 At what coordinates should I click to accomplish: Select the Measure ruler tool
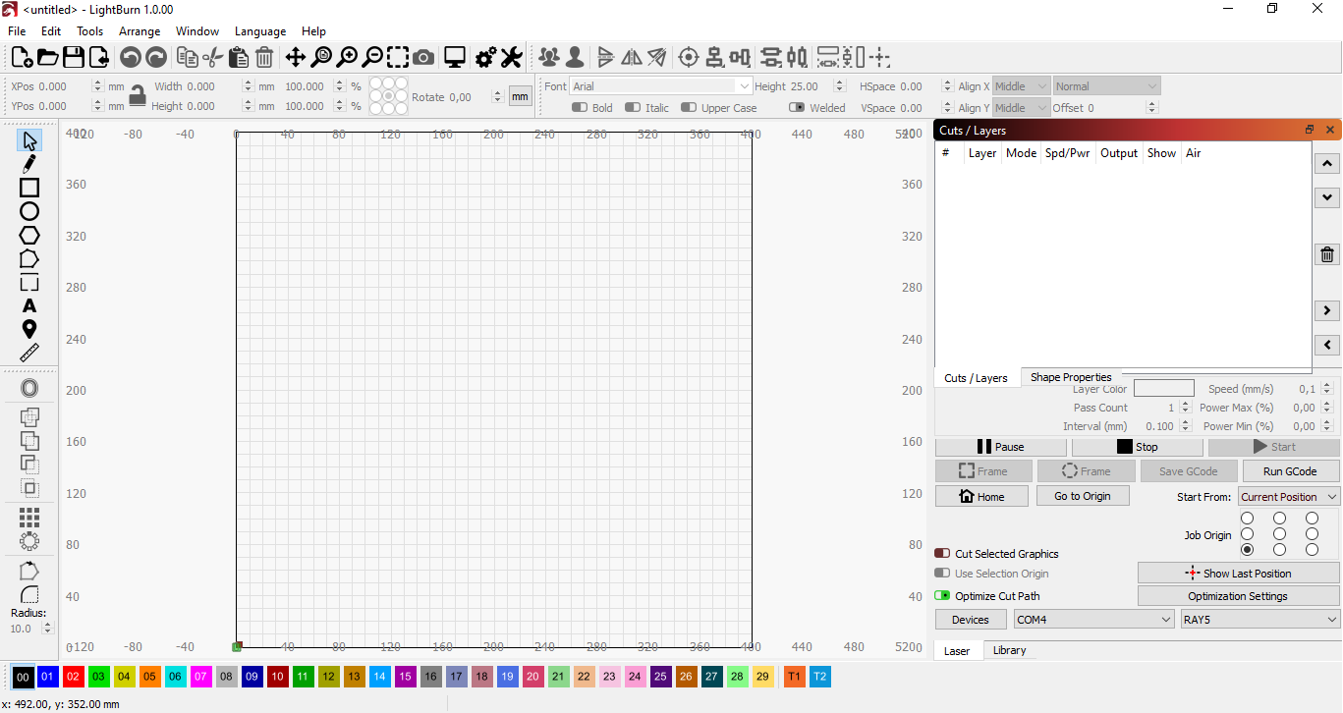pos(29,354)
